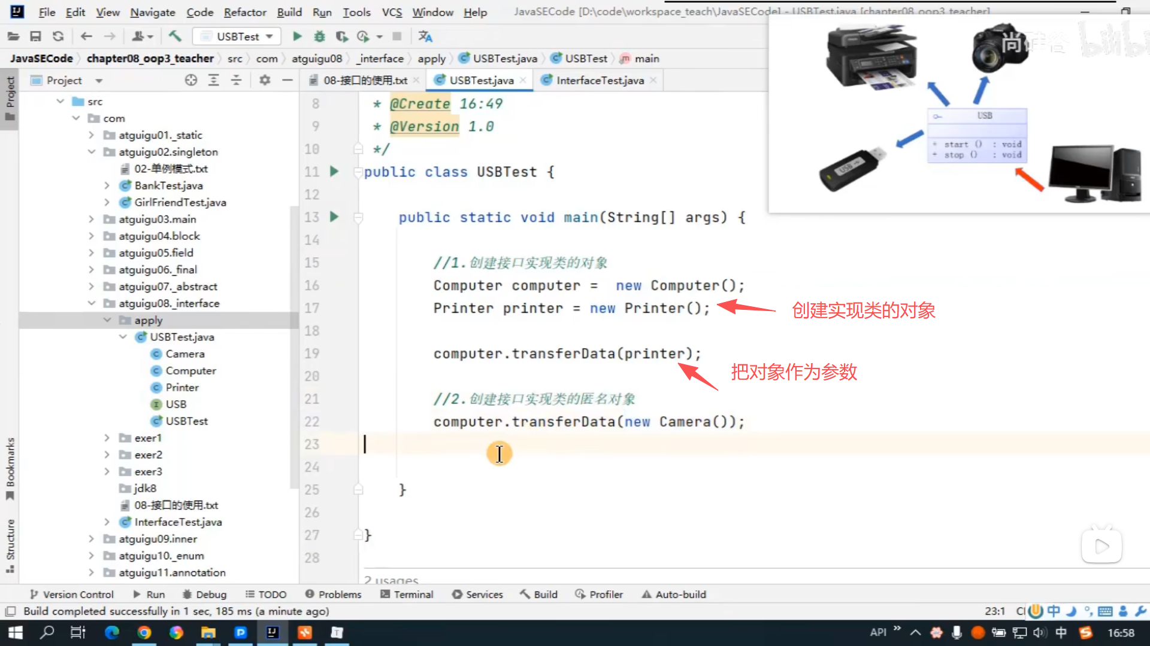This screenshot has width=1150, height=646.
Task: Open the Refactor menu
Action: pyautogui.click(x=244, y=12)
